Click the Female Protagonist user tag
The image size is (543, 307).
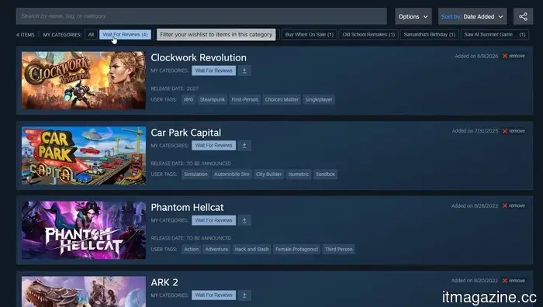tap(297, 249)
